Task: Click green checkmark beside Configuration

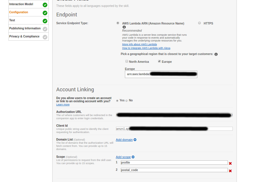Action: 45,13
